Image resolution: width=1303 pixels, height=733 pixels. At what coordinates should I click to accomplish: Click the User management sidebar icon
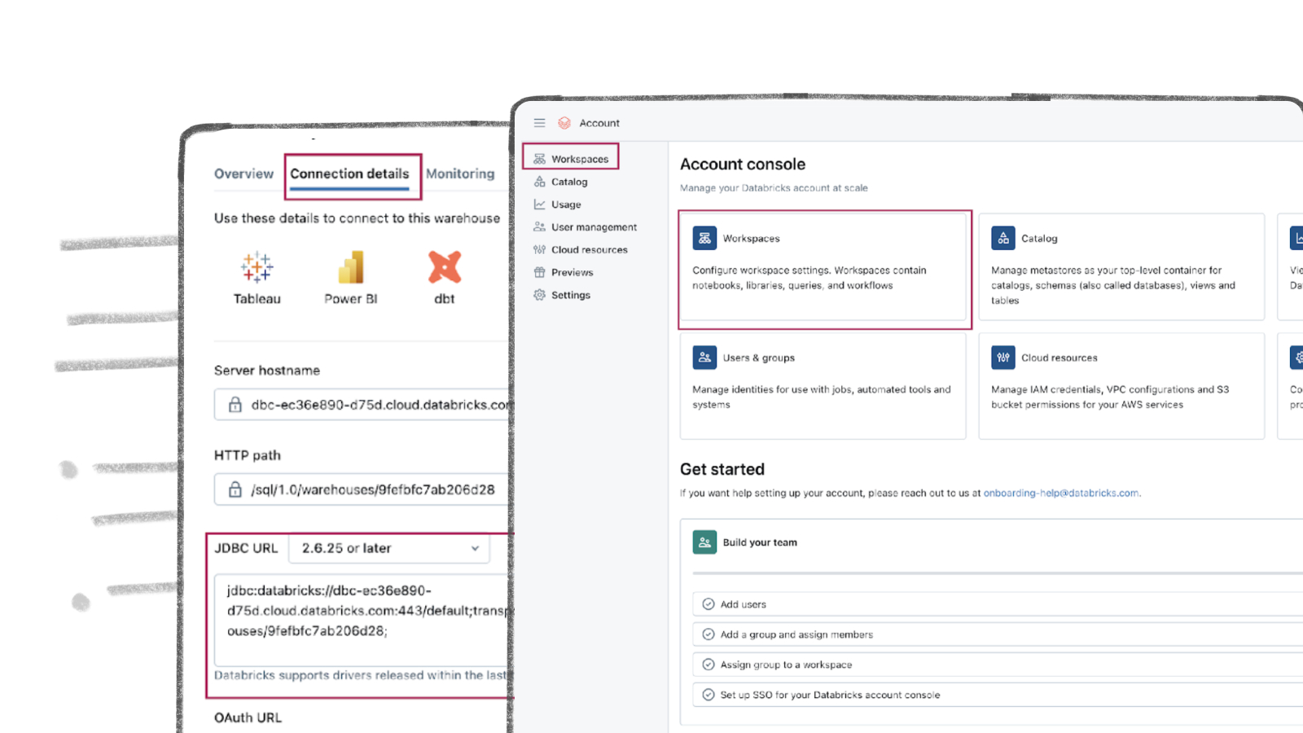click(x=539, y=227)
